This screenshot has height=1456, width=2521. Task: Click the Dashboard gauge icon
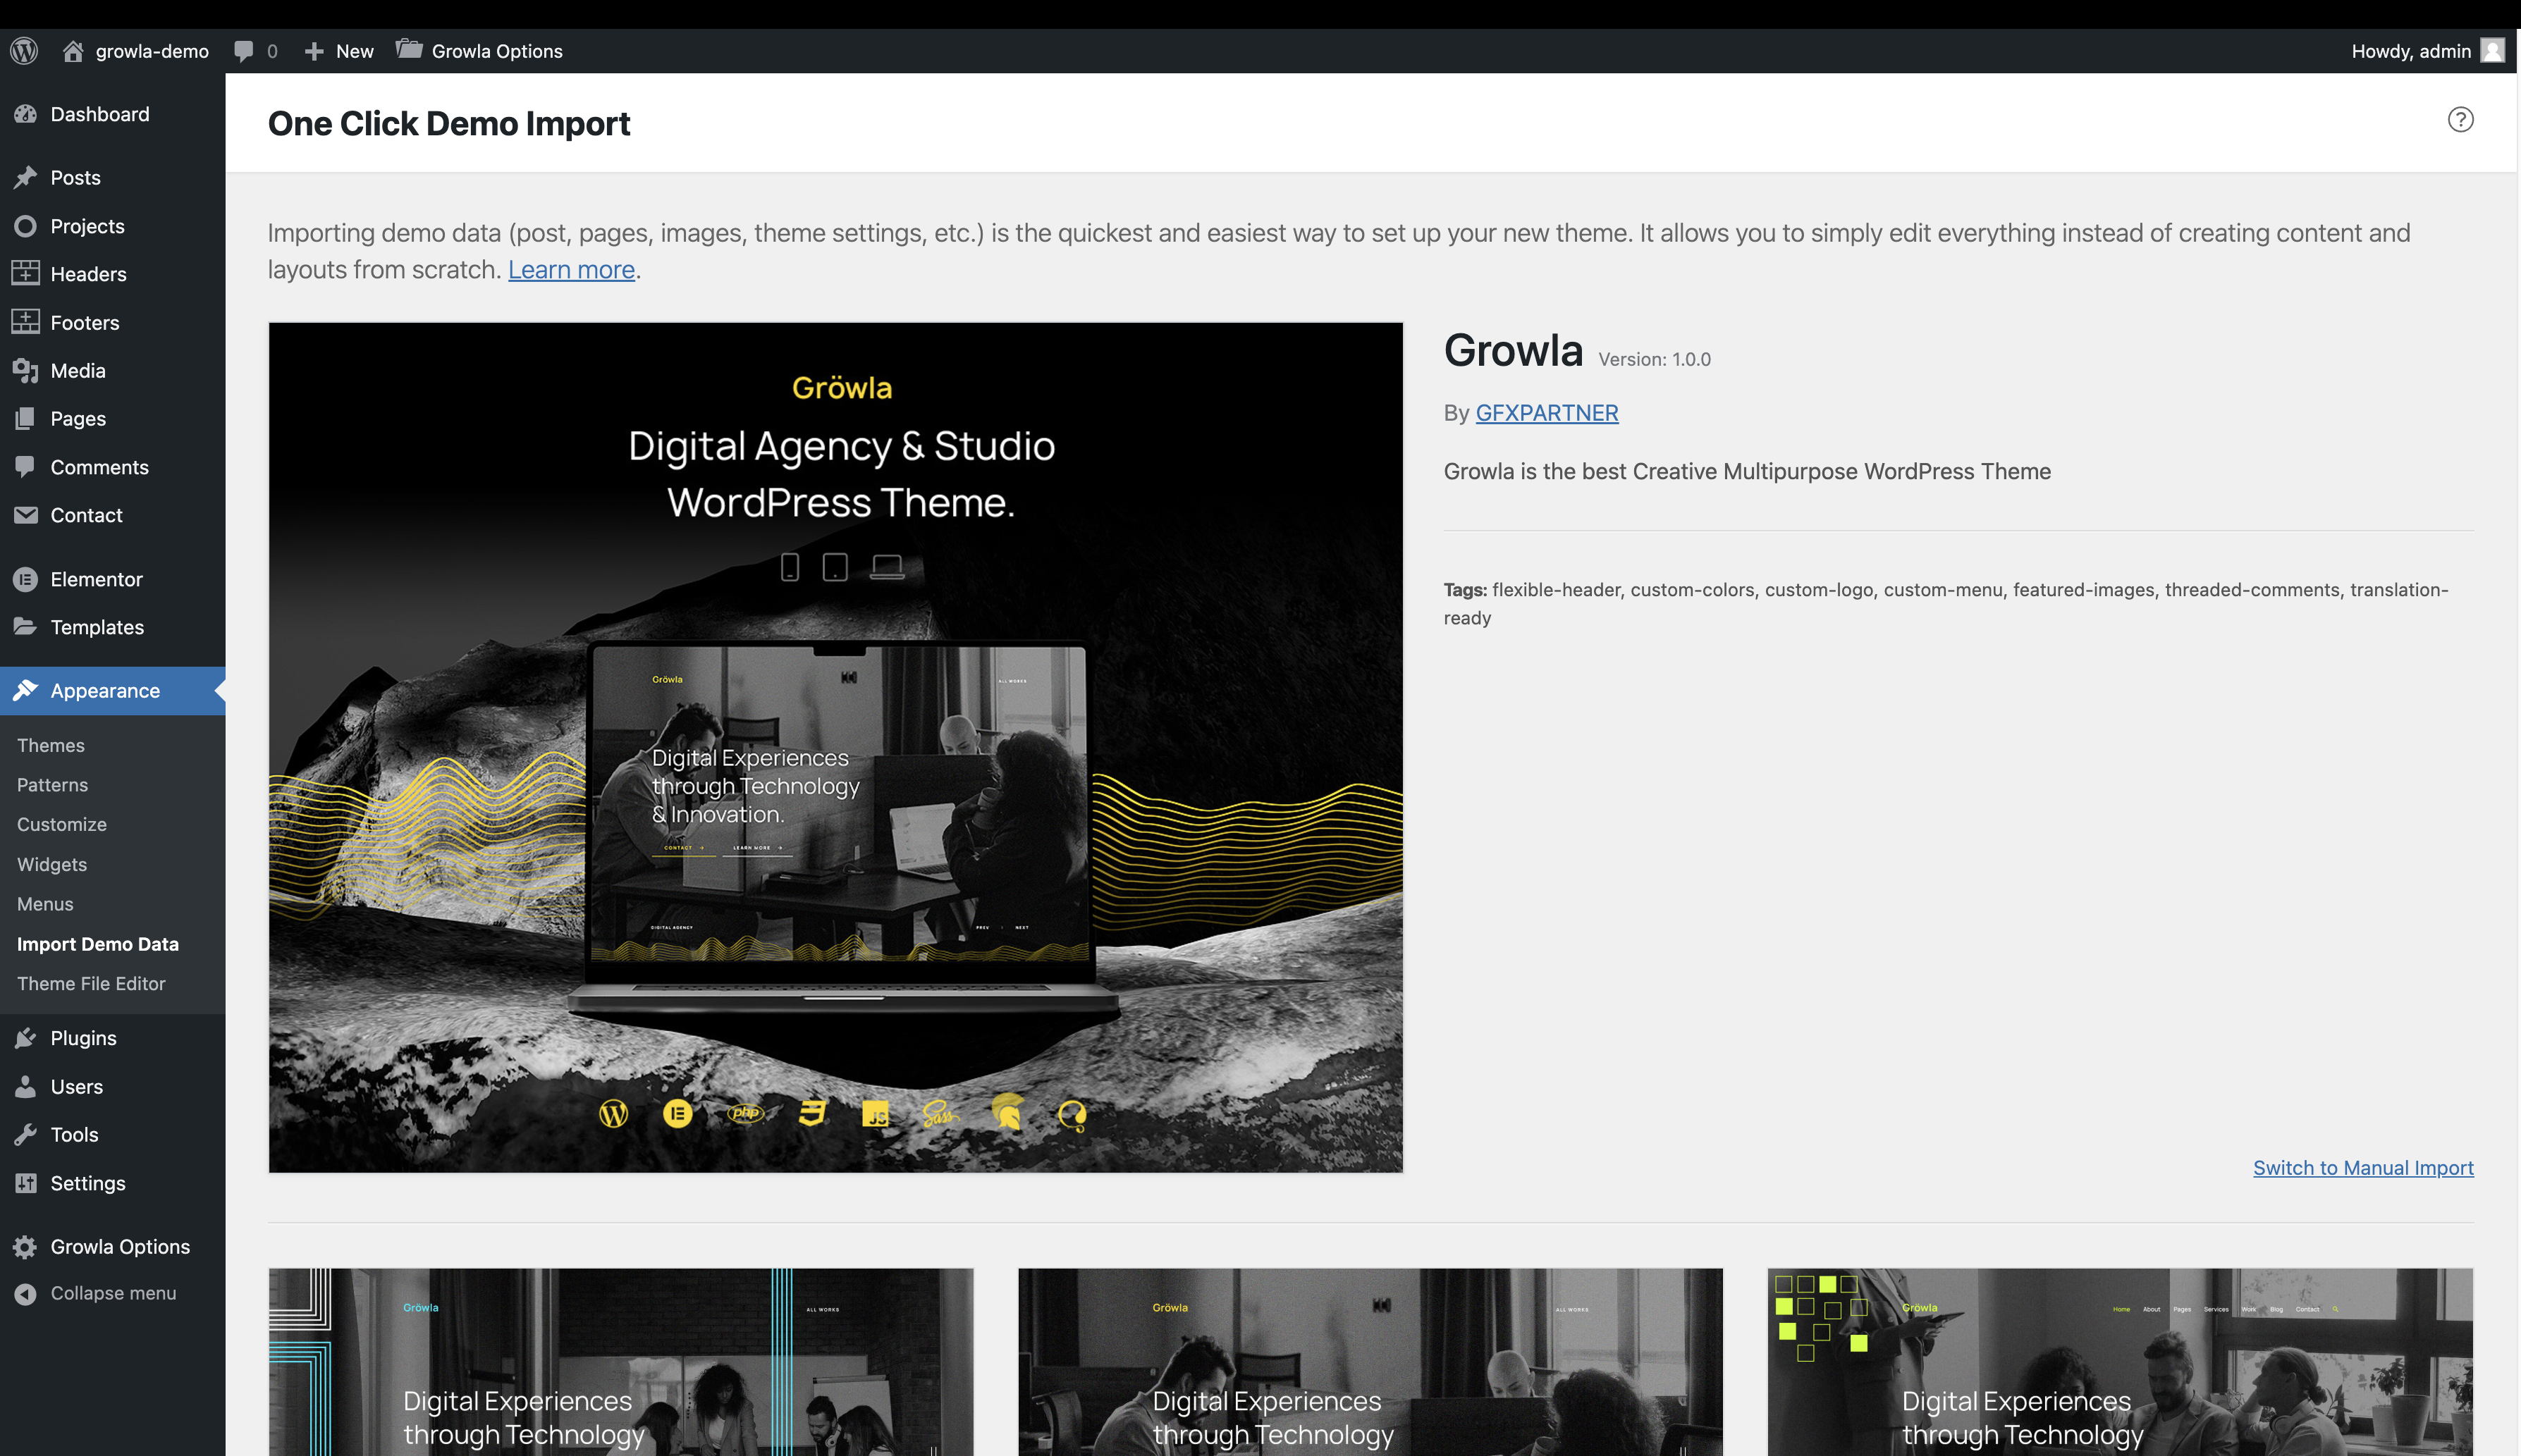coord(26,114)
